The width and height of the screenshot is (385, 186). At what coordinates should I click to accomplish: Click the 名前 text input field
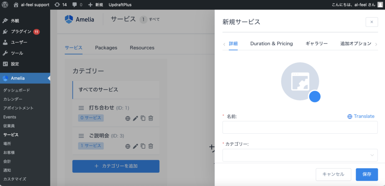point(300,128)
